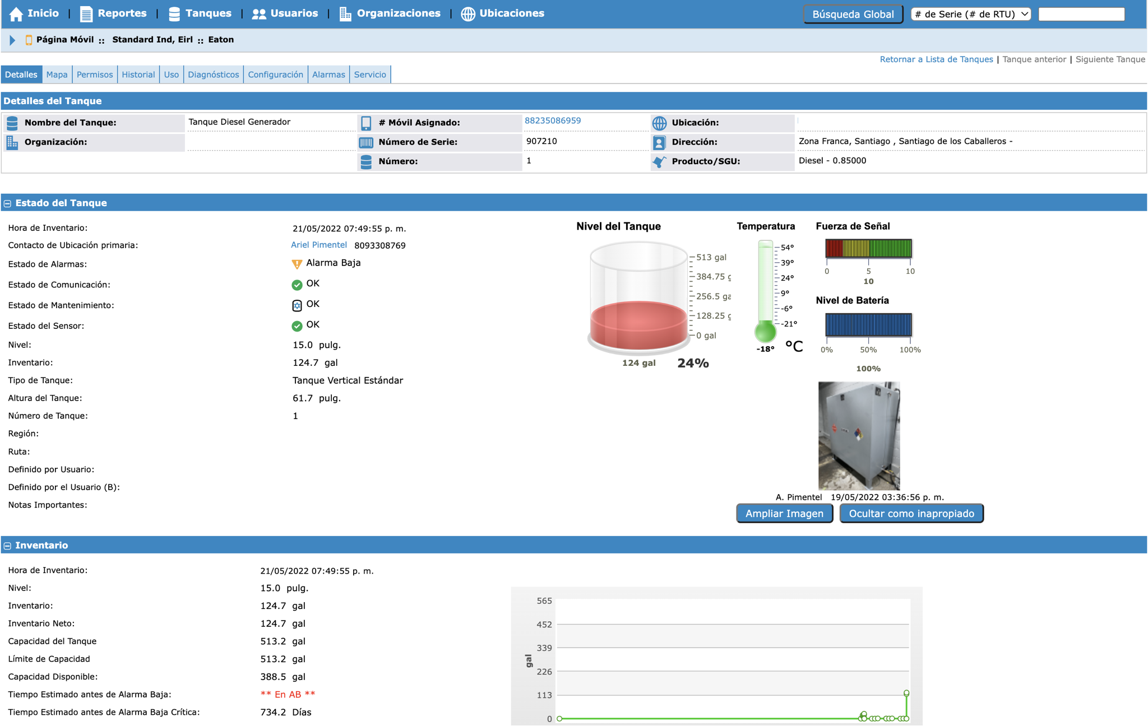
Task: Click the global search text field
Action: click(x=1081, y=14)
